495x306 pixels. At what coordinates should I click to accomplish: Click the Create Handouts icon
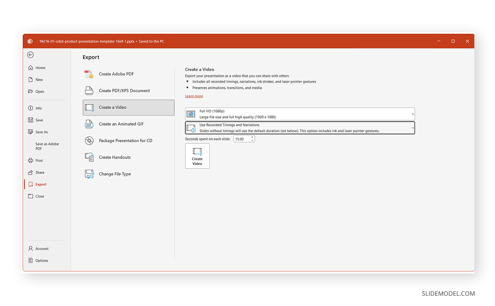(89, 157)
